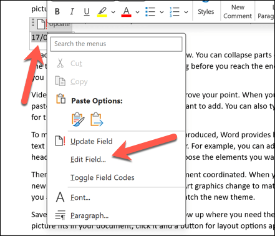This screenshot has height=236, width=275.
Task: Toggle Bold formatting in the mini toolbar
Action: [x=57, y=12]
